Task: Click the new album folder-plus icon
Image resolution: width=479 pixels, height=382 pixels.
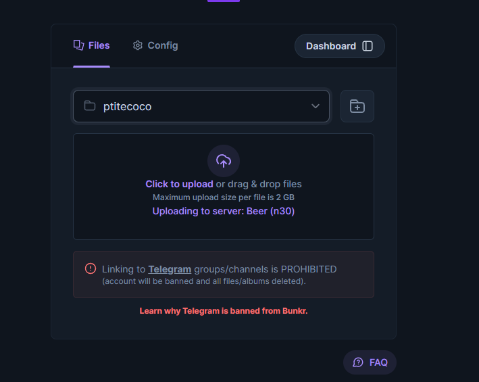Action: click(357, 106)
